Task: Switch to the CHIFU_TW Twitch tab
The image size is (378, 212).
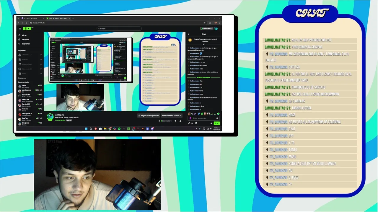Action: [32, 18]
